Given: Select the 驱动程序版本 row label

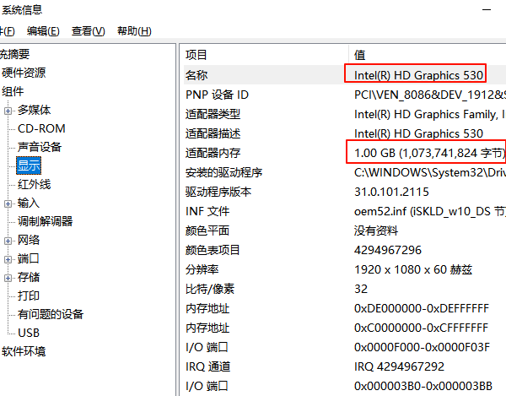Looking at the screenshot, I should [218, 192].
